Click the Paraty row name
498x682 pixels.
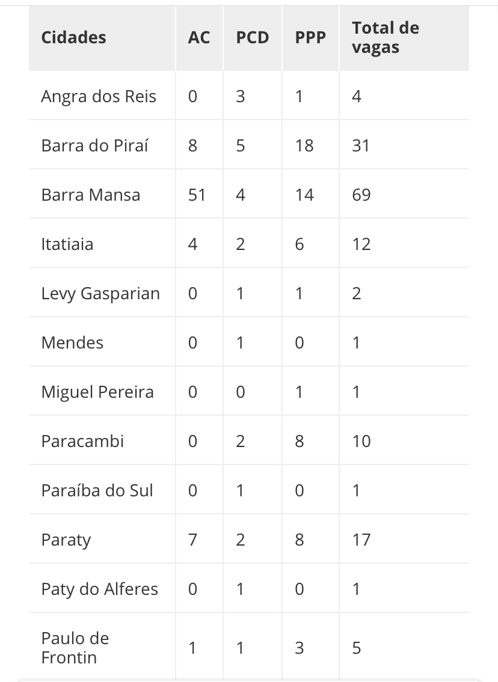[x=66, y=540]
